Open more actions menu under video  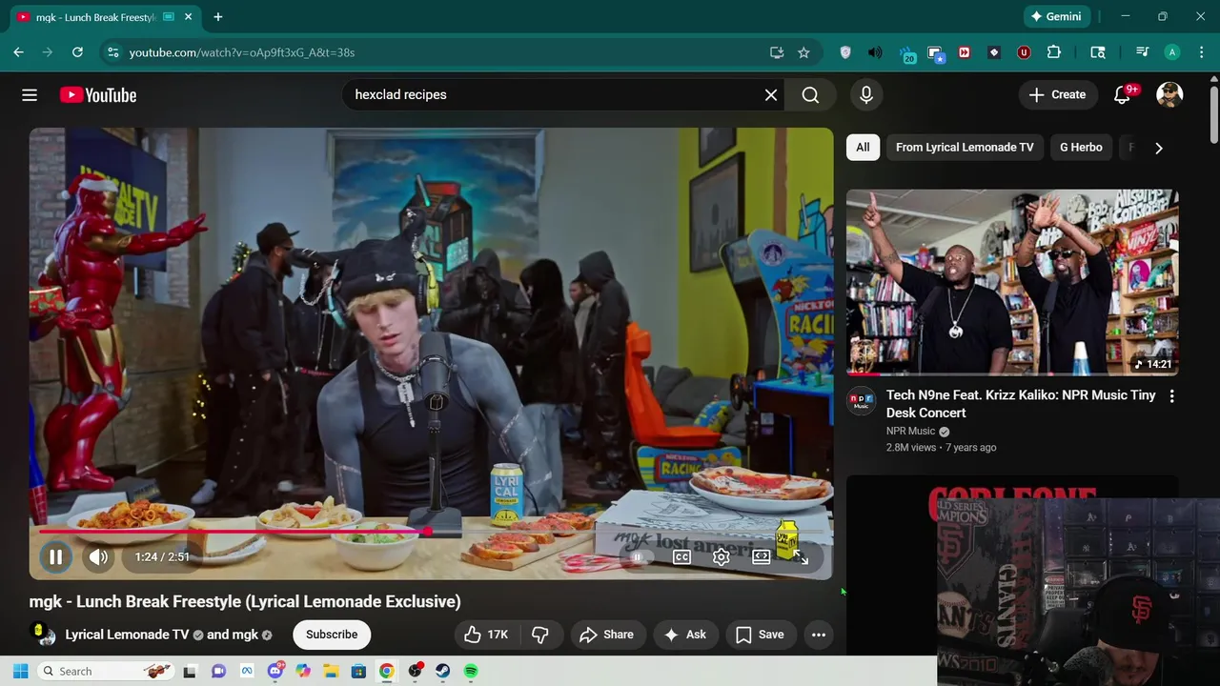tap(819, 635)
